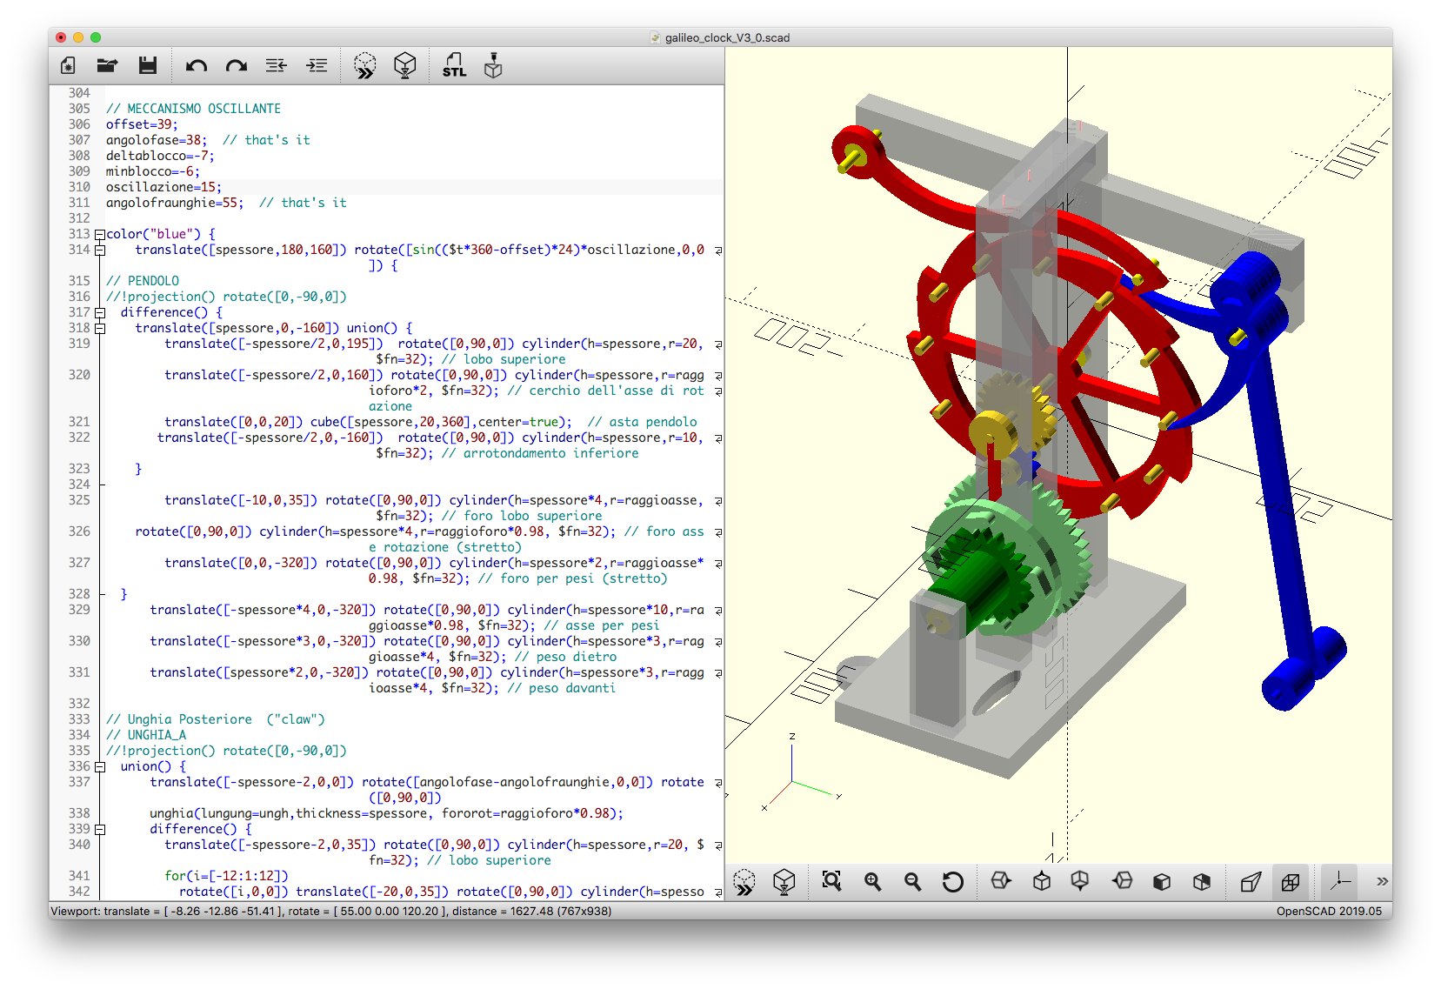
Task: Collapse the union() fold at line 318
Action: (100, 329)
